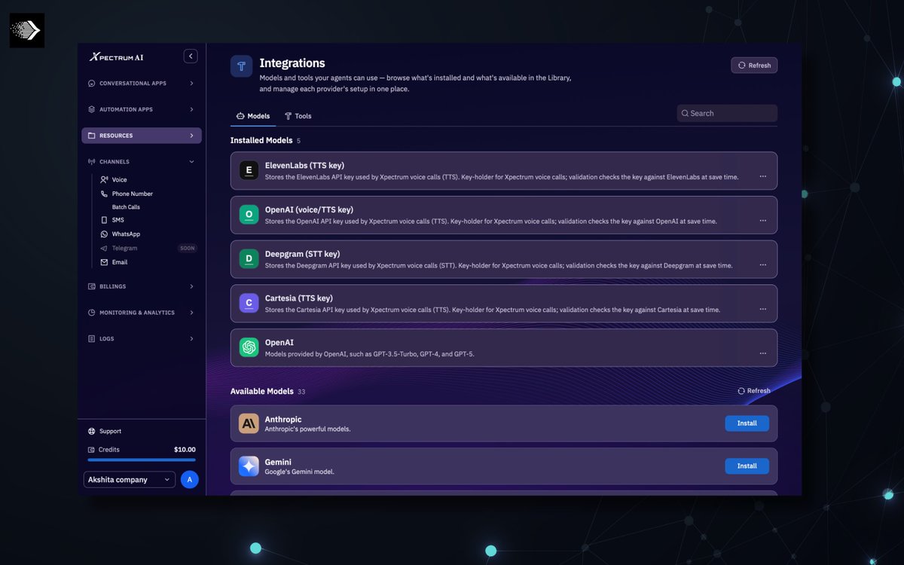Screen dimensions: 904x565
Task: Switch to the Models tab
Action: pyautogui.click(x=253, y=116)
